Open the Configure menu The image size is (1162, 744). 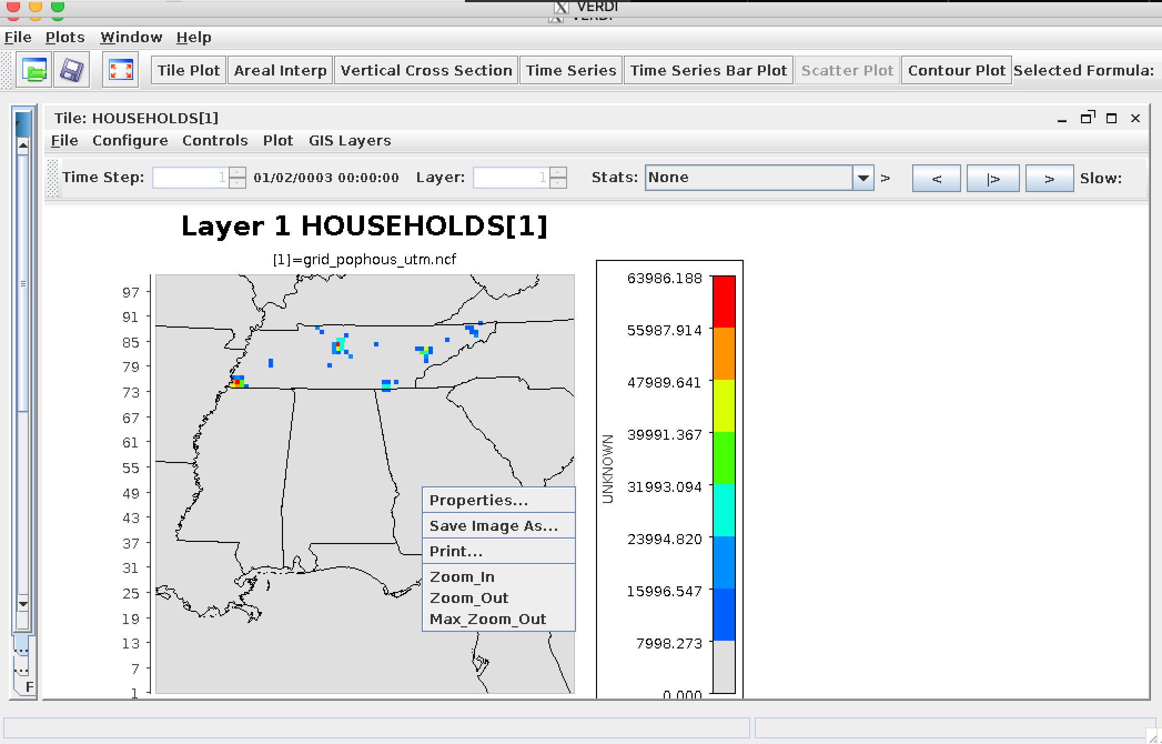[130, 140]
